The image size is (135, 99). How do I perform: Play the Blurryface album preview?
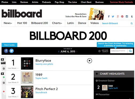point(90,61)
